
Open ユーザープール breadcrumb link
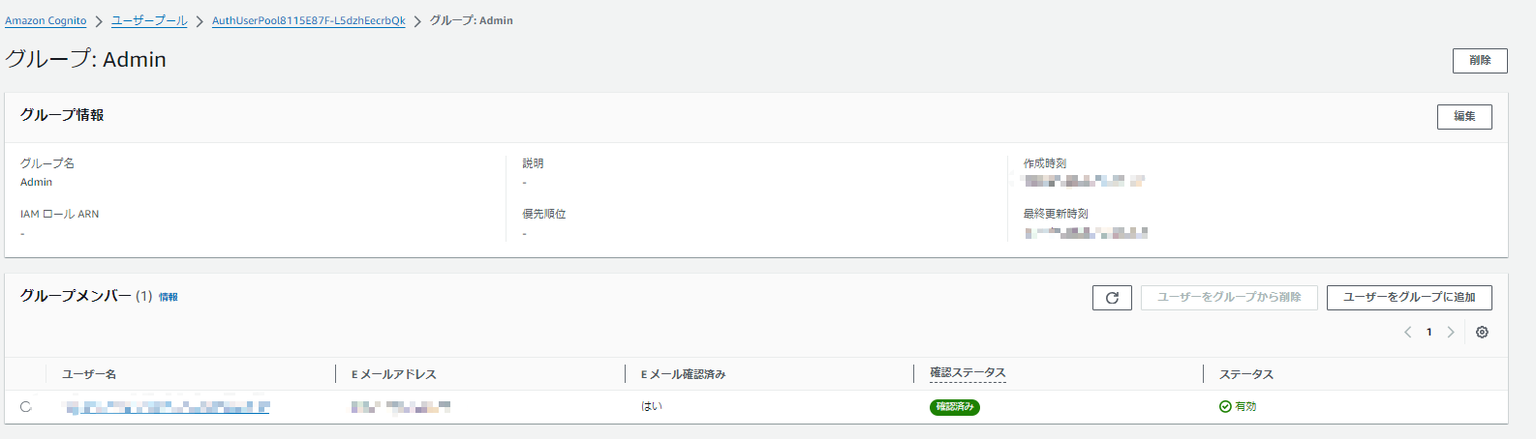pyautogui.click(x=149, y=20)
